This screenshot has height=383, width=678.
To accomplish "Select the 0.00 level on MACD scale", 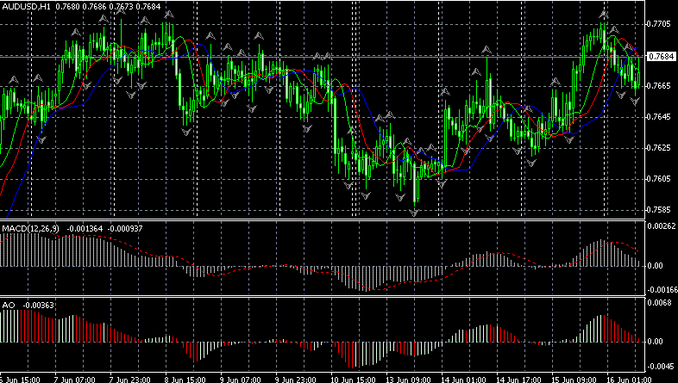I will (x=656, y=266).
